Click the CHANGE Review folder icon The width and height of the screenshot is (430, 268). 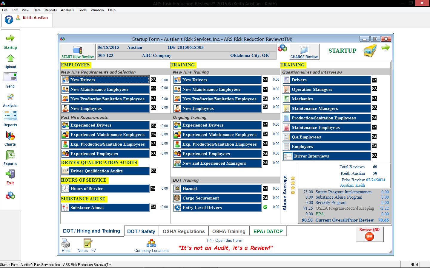[304, 50]
